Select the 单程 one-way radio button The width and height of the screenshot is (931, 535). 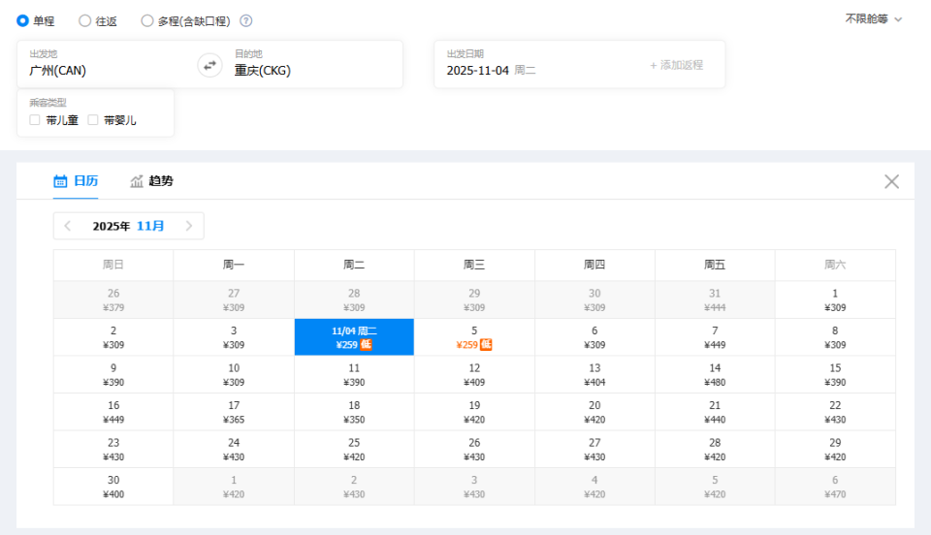pos(22,20)
